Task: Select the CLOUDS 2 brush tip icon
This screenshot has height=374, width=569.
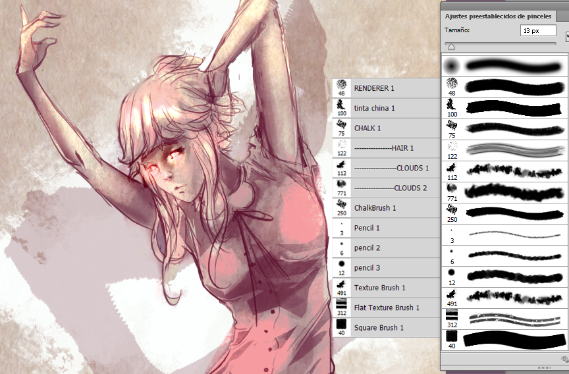Action: [x=342, y=184]
